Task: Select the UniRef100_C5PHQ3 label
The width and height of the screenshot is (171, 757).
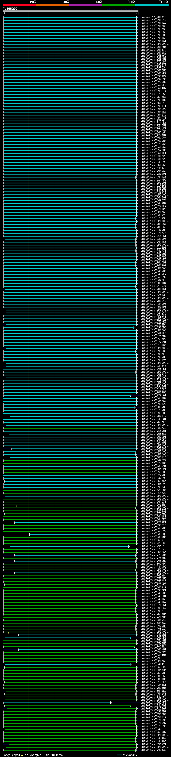Action: (x=153, y=413)
